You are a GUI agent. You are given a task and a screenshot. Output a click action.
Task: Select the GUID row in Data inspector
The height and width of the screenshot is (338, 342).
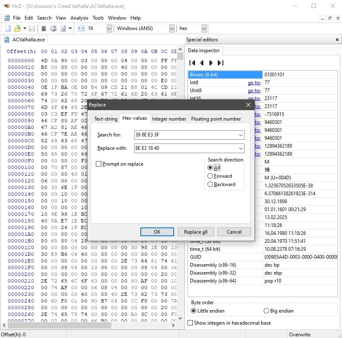262,257
